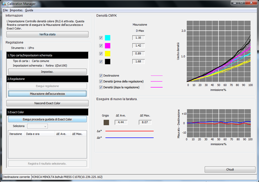Viewport: 259px width, 182px height.
Task: Click the Iterazione column header
Action: coord(17,134)
